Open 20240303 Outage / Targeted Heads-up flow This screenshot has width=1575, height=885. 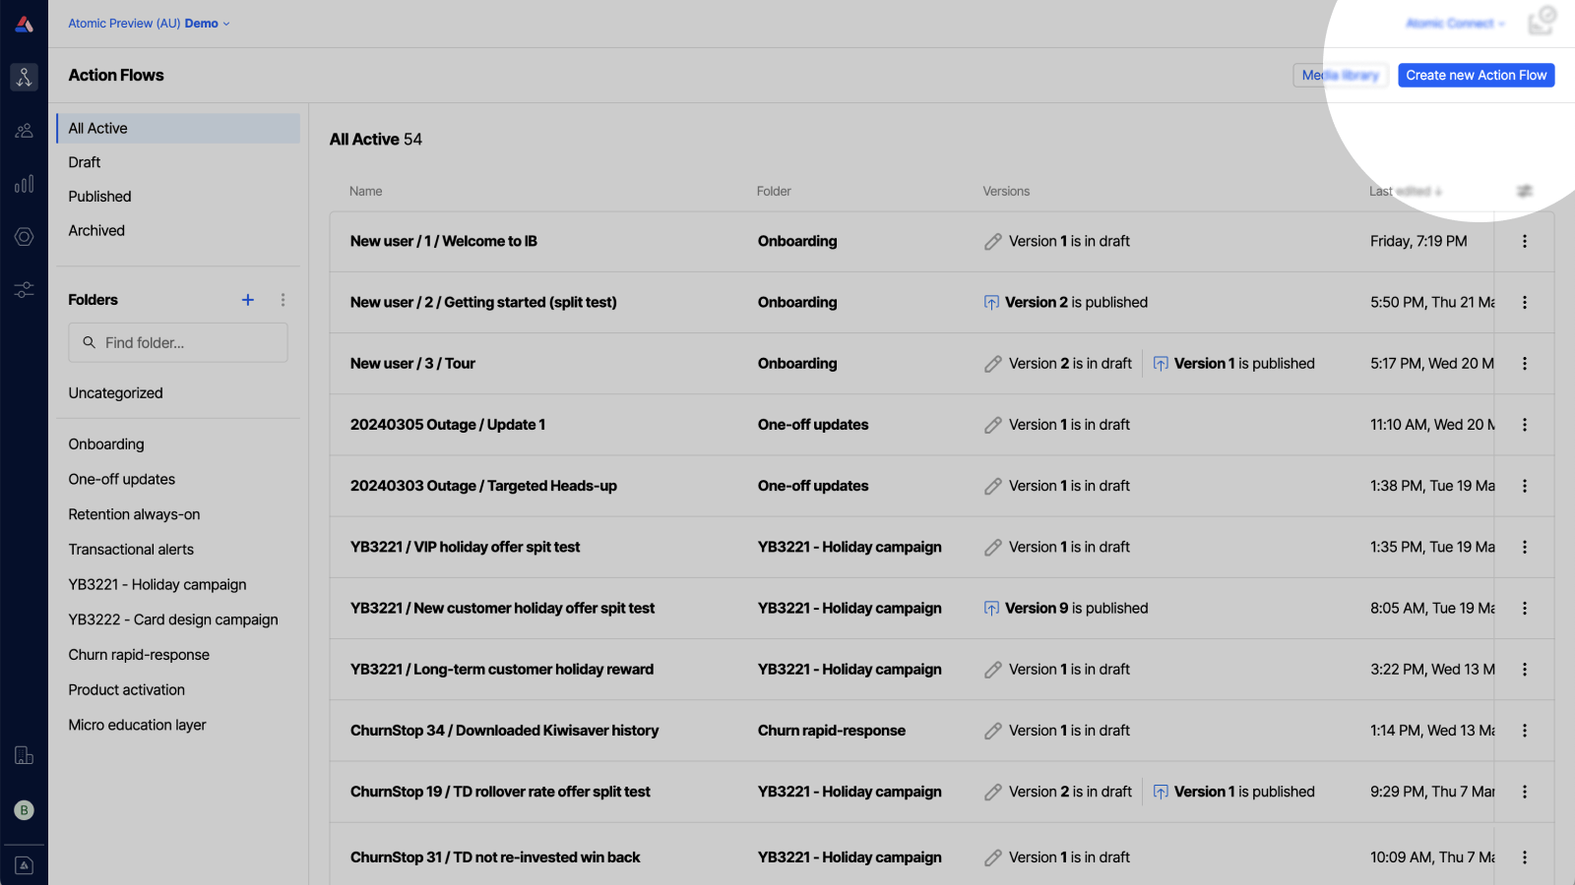pos(483,486)
